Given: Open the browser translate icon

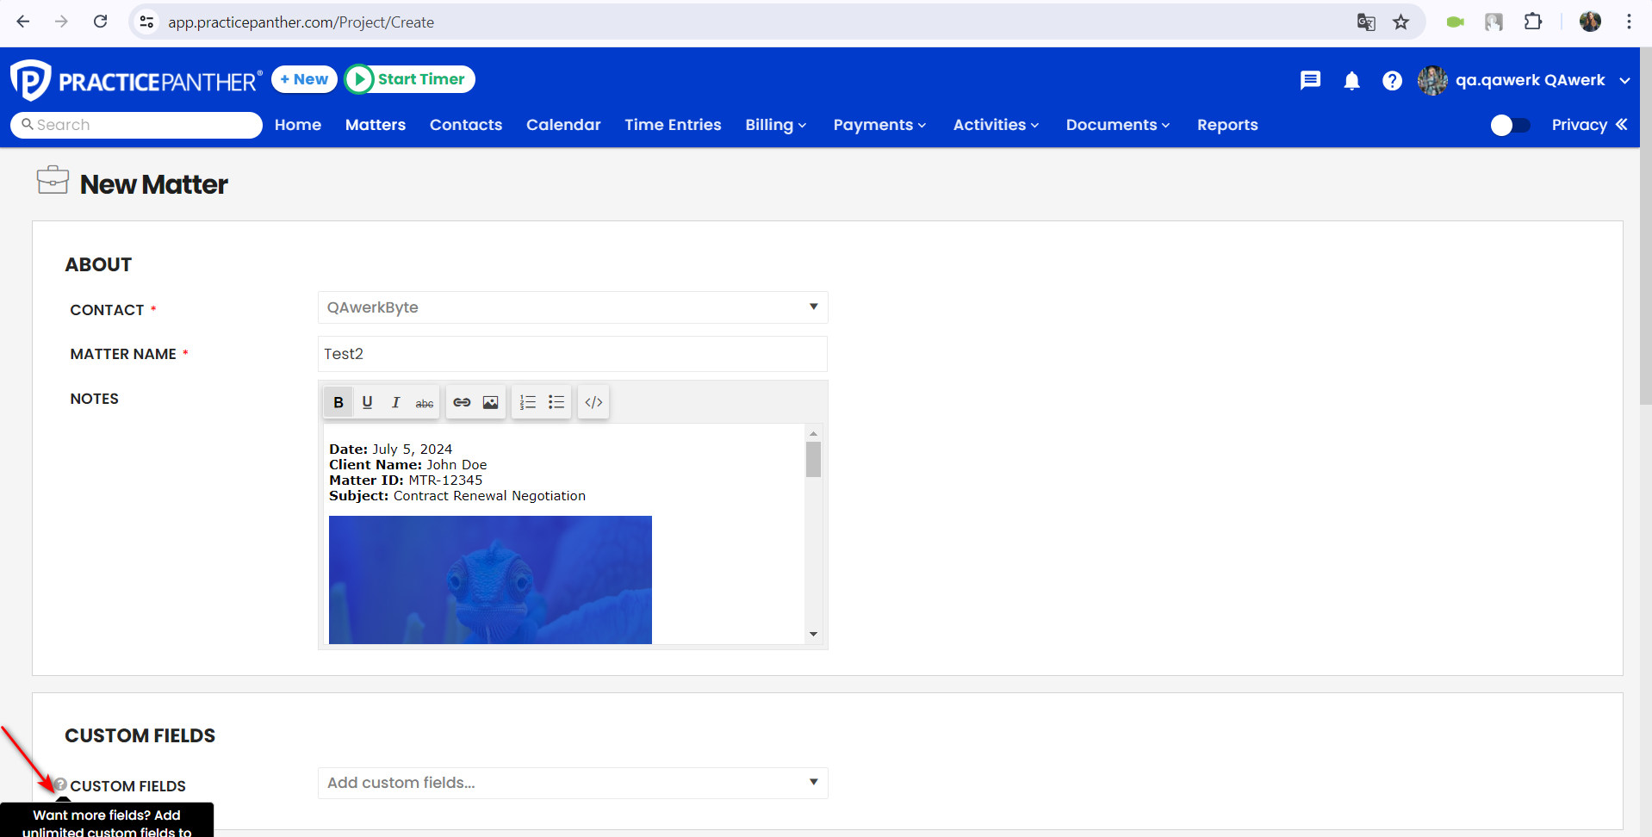Looking at the screenshot, I should [x=1366, y=22].
